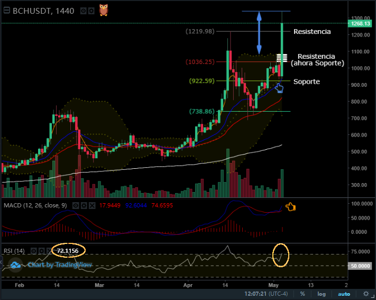Click the 12:07:21 (UTC-4) timezone clock

[266, 294]
